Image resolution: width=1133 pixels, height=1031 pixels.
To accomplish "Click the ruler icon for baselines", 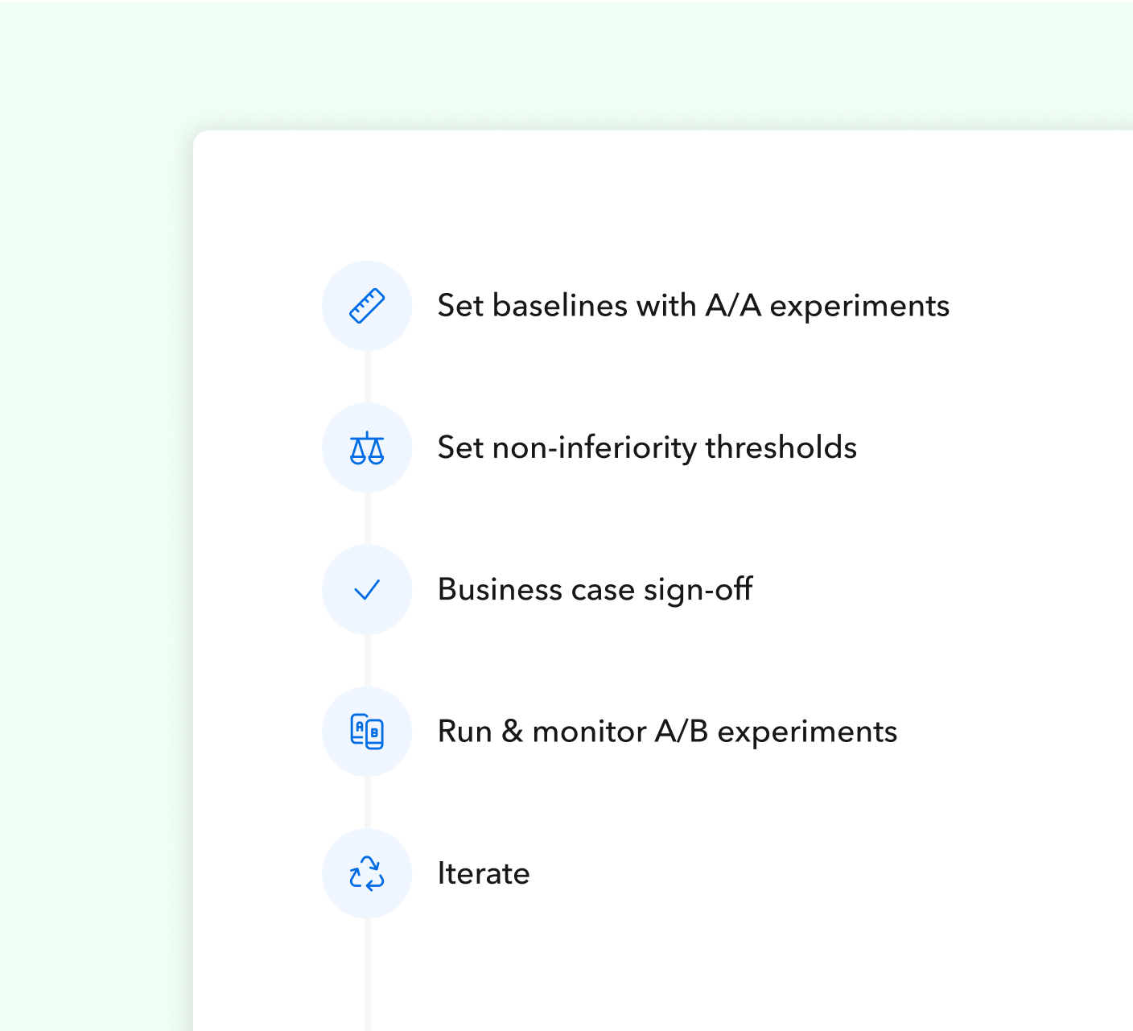I will point(367,306).
